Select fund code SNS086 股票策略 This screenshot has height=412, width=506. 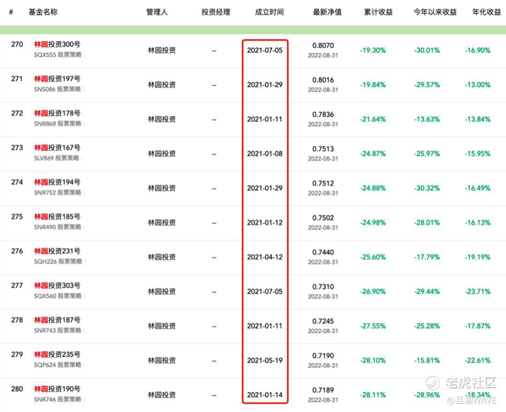[x=58, y=89]
